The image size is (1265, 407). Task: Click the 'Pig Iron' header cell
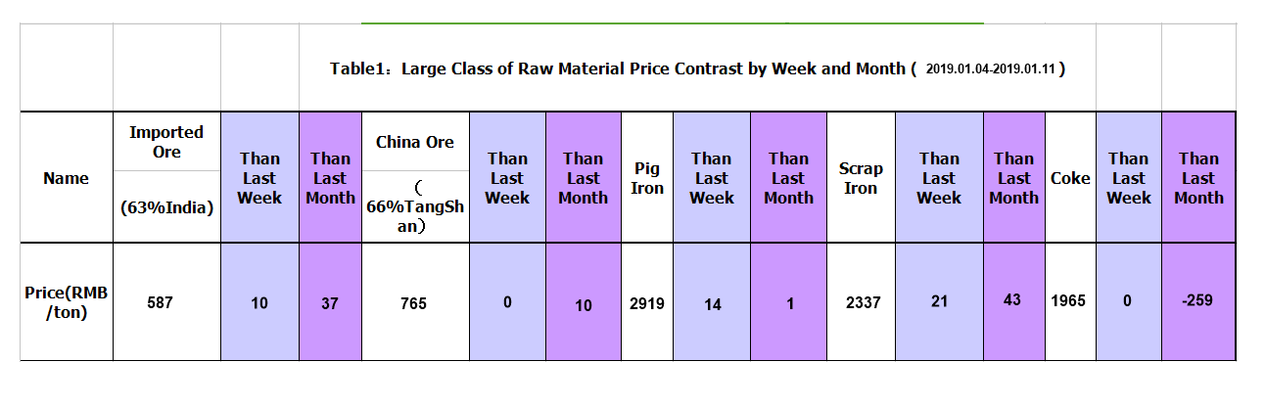pyautogui.click(x=647, y=178)
